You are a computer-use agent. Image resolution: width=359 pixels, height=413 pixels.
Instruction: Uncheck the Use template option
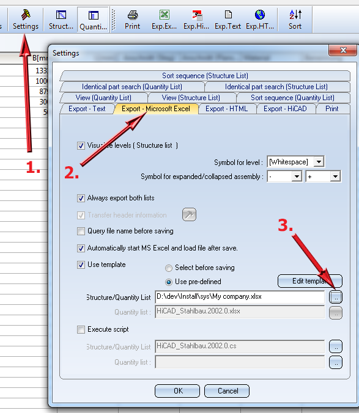click(81, 265)
